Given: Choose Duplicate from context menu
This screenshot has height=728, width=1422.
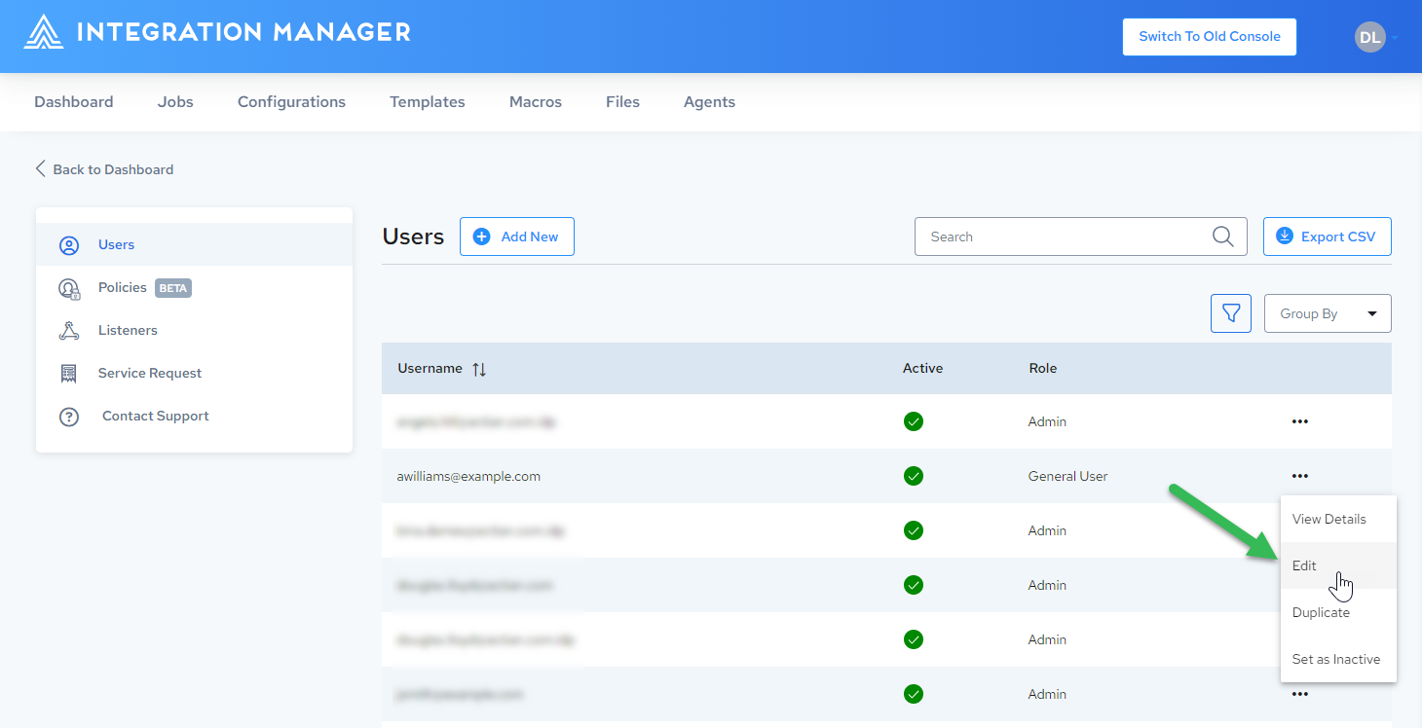Looking at the screenshot, I should coord(1337,612).
